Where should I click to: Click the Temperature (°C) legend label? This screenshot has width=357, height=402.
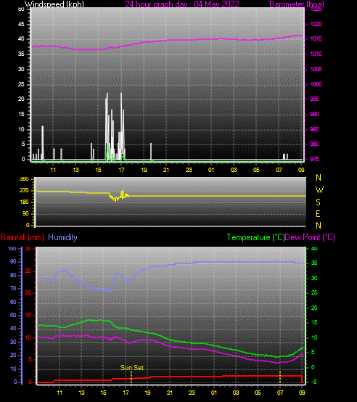[255, 237]
